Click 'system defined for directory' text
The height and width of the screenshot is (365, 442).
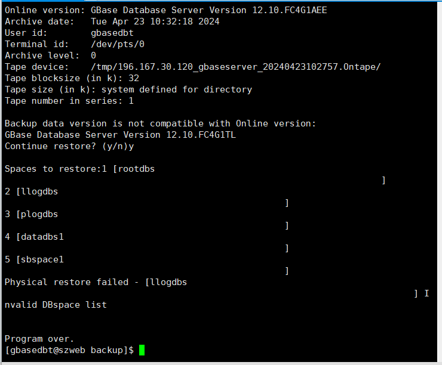[x=177, y=89]
